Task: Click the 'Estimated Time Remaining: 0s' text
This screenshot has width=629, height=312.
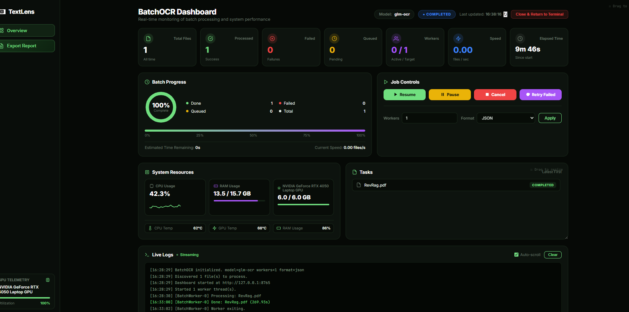Action: [172, 148]
